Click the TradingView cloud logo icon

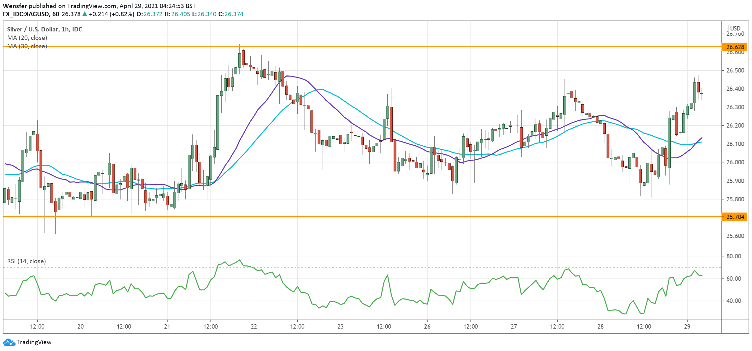(x=9, y=342)
